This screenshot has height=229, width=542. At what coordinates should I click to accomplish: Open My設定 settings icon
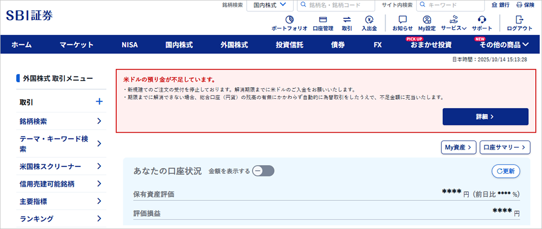point(427,20)
